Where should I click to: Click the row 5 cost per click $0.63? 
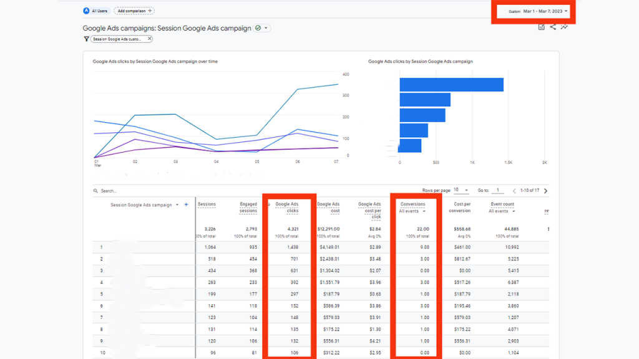click(x=375, y=294)
